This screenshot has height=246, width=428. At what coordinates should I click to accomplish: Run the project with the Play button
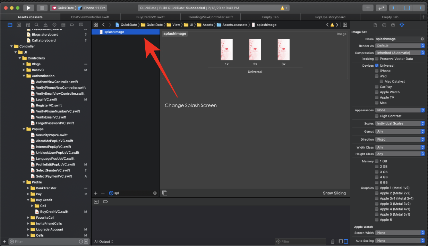pyautogui.click(x=28, y=8)
